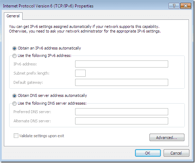Click the dialog title bar text
Image resolution: width=195 pixels, height=163 pixels.
point(48,6)
